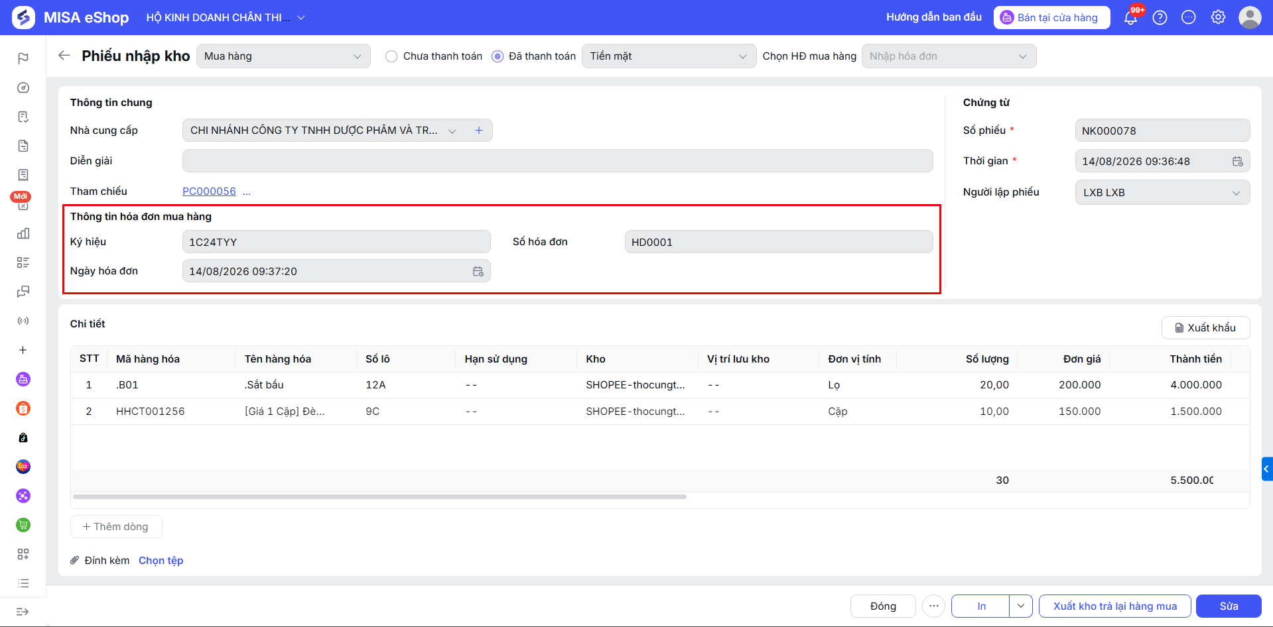This screenshot has width=1273, height=627.
Task: Open the bar chart reports icon
Action: (x=23, y=233)
